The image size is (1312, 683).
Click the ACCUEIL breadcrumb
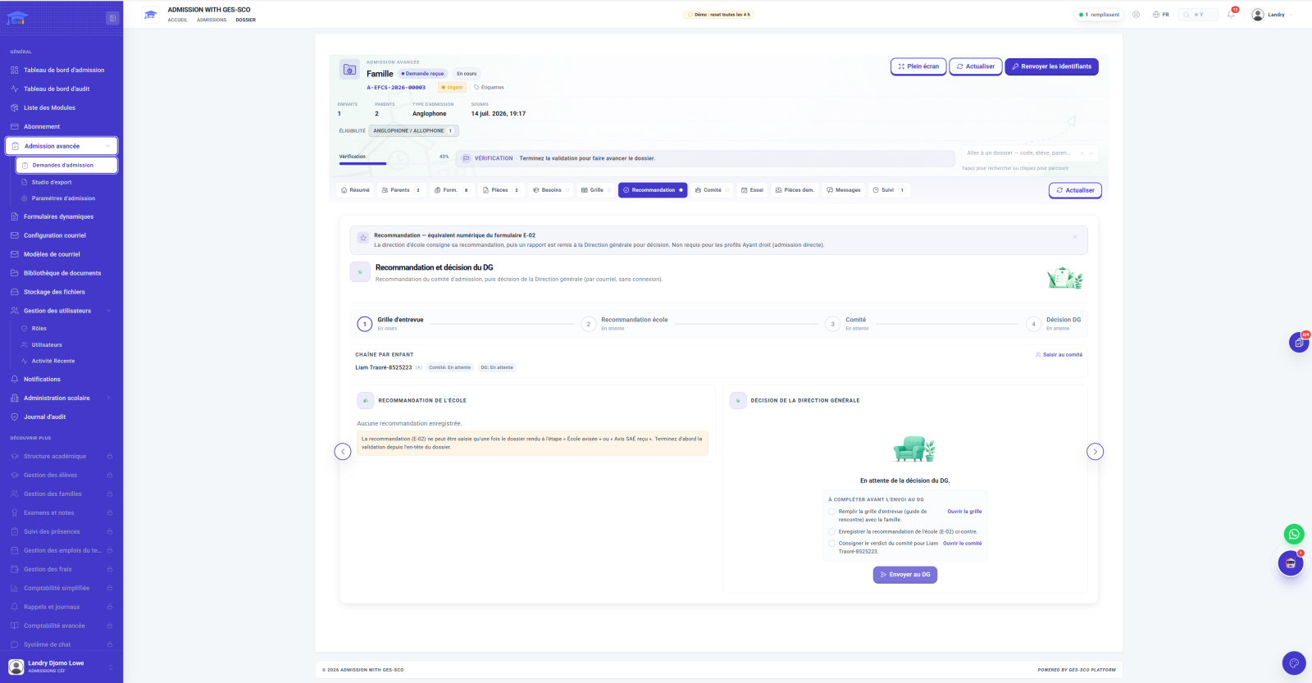click(178, 20)
